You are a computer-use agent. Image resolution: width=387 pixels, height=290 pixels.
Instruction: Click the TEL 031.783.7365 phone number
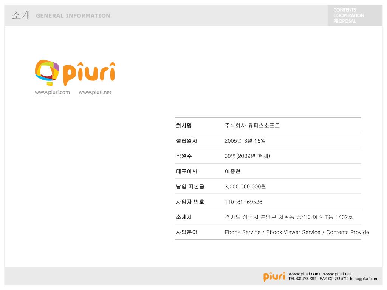302,279
